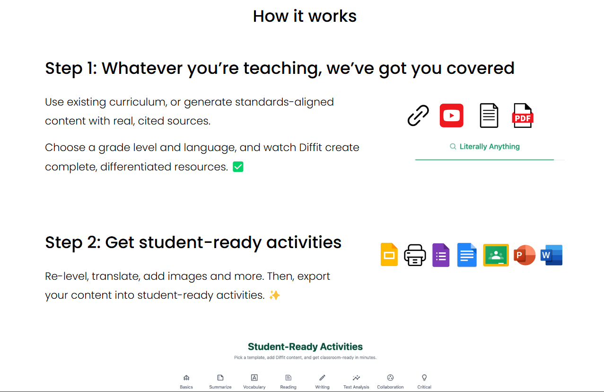Click the red YouTube icon
Screen dimensions: 604x392
pos(452,116)
